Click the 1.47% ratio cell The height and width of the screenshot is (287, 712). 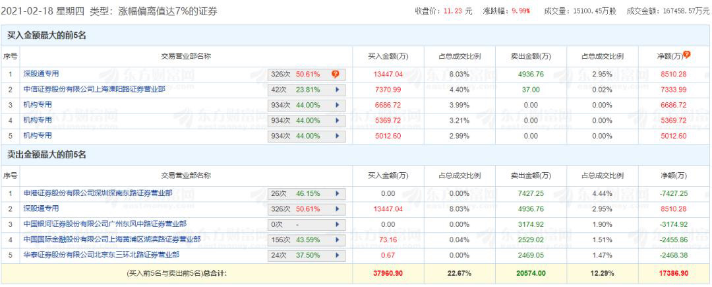[x=603, y=255]
